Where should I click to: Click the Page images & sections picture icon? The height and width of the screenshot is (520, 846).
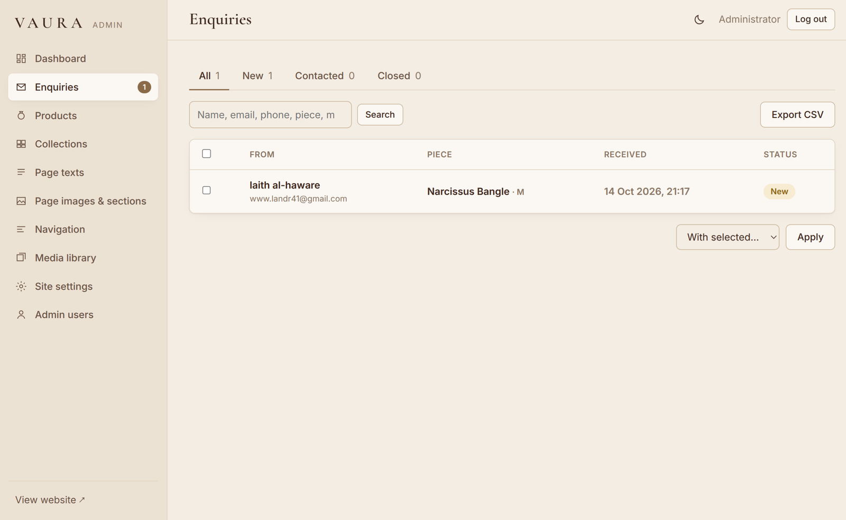(21, 201)
